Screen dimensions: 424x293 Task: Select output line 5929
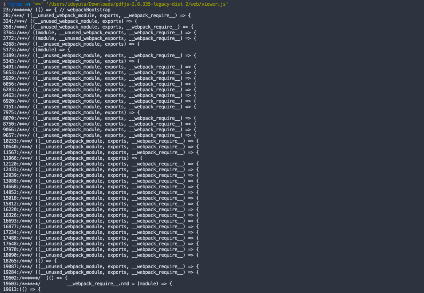tap(100, 78)
